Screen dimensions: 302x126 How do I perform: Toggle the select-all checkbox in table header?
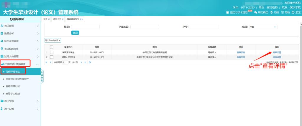point(52,47)
